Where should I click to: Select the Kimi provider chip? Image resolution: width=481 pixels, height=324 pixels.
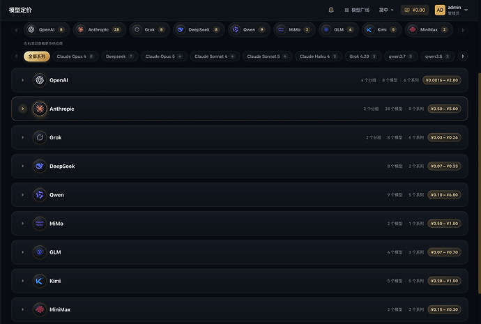pyautogui.click(x=382, y=30)
